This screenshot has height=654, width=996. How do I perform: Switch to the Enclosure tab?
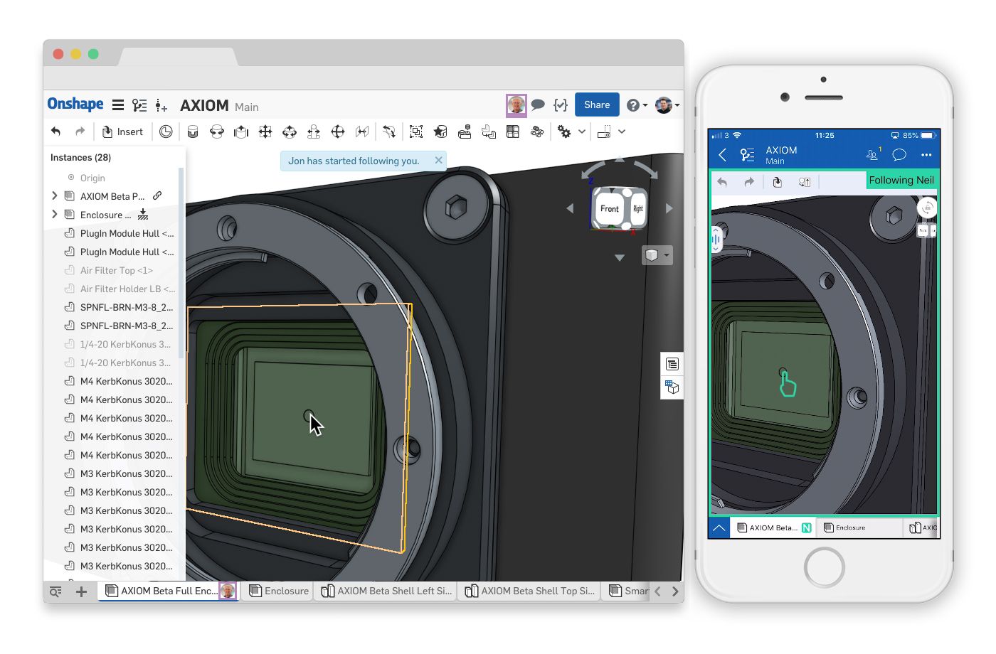tap(280, 591)
